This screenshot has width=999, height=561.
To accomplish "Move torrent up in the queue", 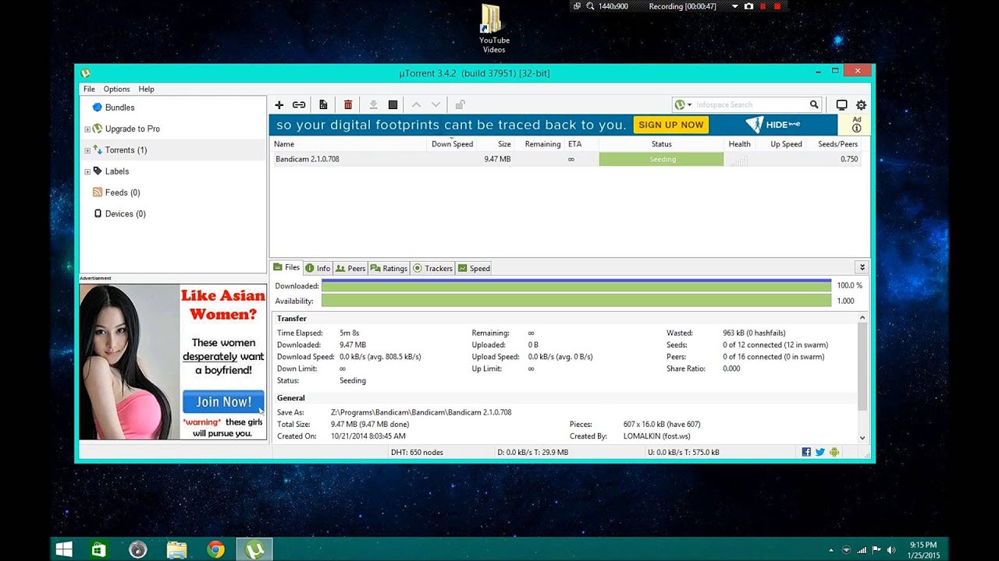I will click(416, 104).
